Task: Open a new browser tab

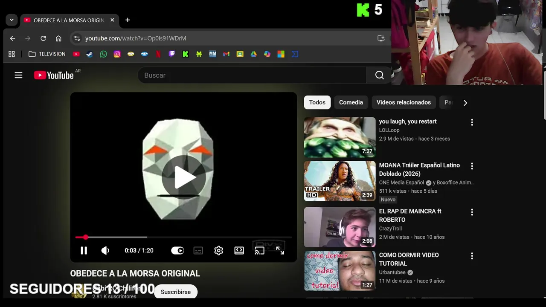Action: [x=128, y=20]
